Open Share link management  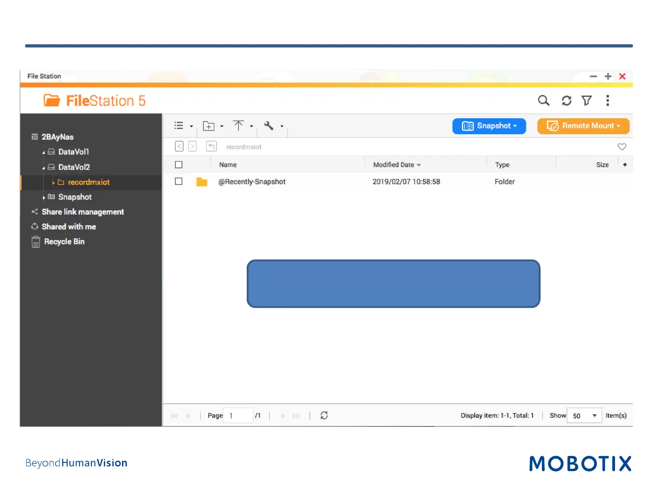[83, 212]
